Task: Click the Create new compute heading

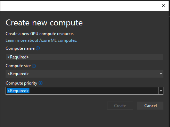Action: pos(44,23)
